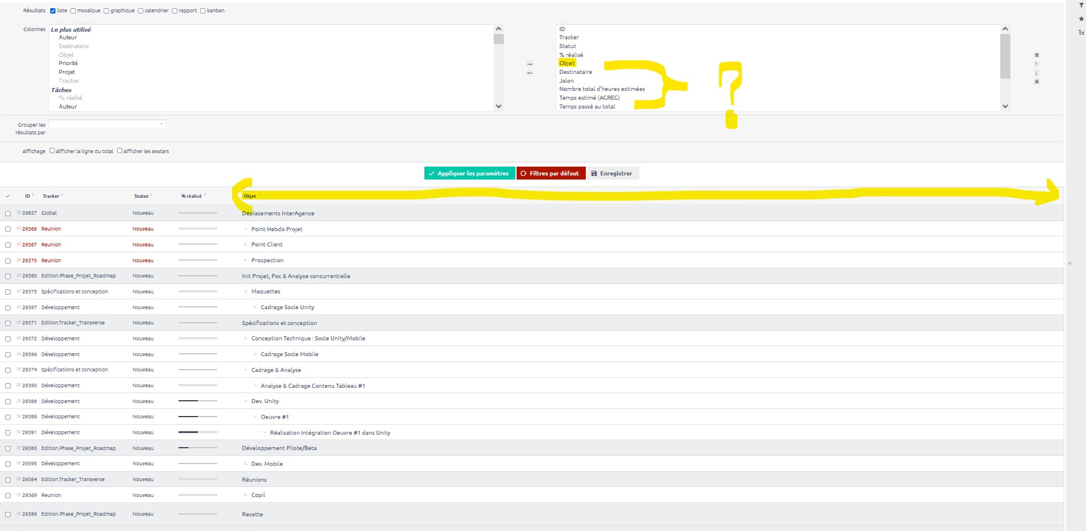Move selected column up one
The width and height of the screenshot is (1086, 531).
click(x=1037, y=64)
